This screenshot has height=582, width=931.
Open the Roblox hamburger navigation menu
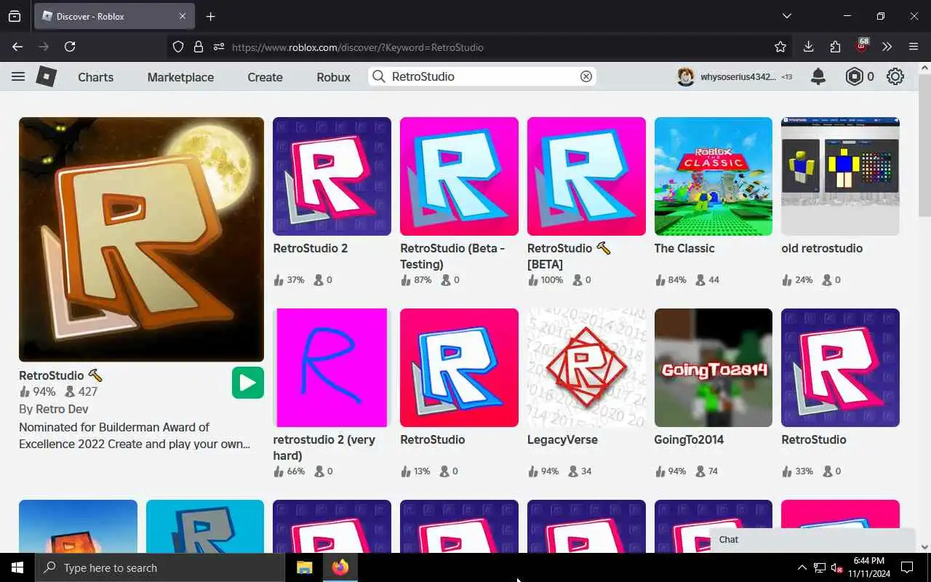pyautogui.click(x=18, y=76)
